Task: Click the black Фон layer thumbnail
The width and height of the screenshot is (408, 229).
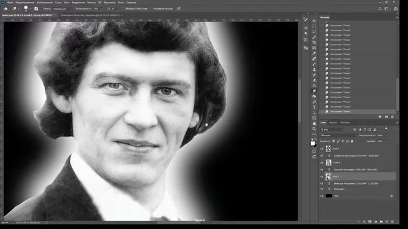Action: pos(329,196)
